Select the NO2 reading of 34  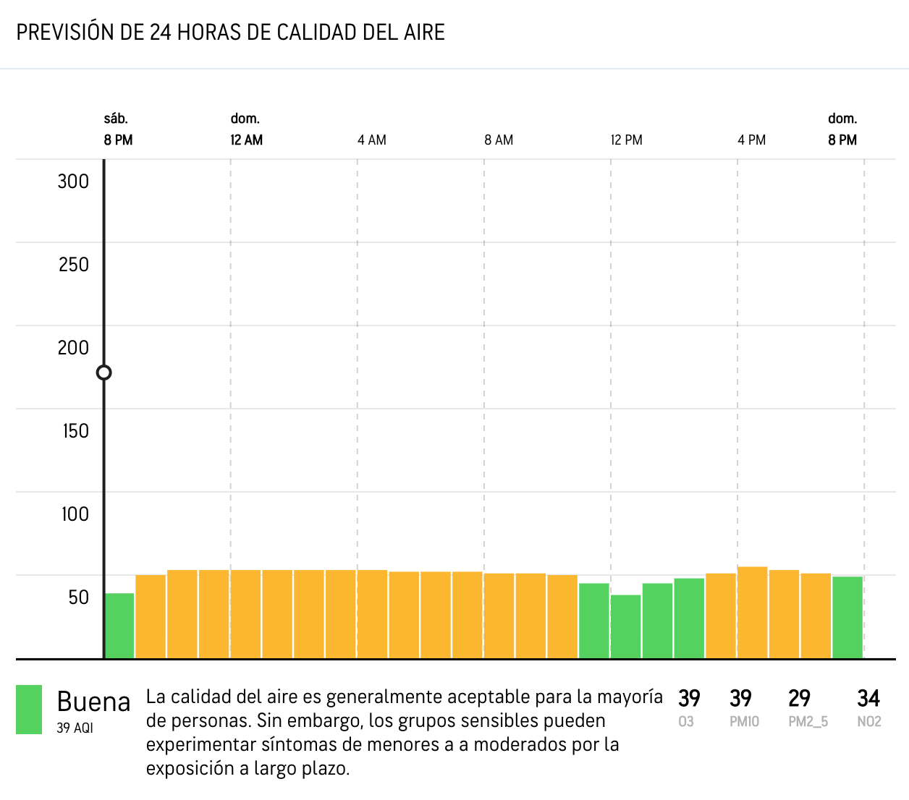point(868,699)
